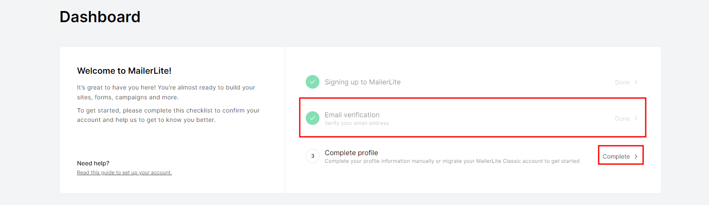Click the chevron arrow in Email verification row
Image resolution: width=709 pixels, height=205 pixels.
636,118
